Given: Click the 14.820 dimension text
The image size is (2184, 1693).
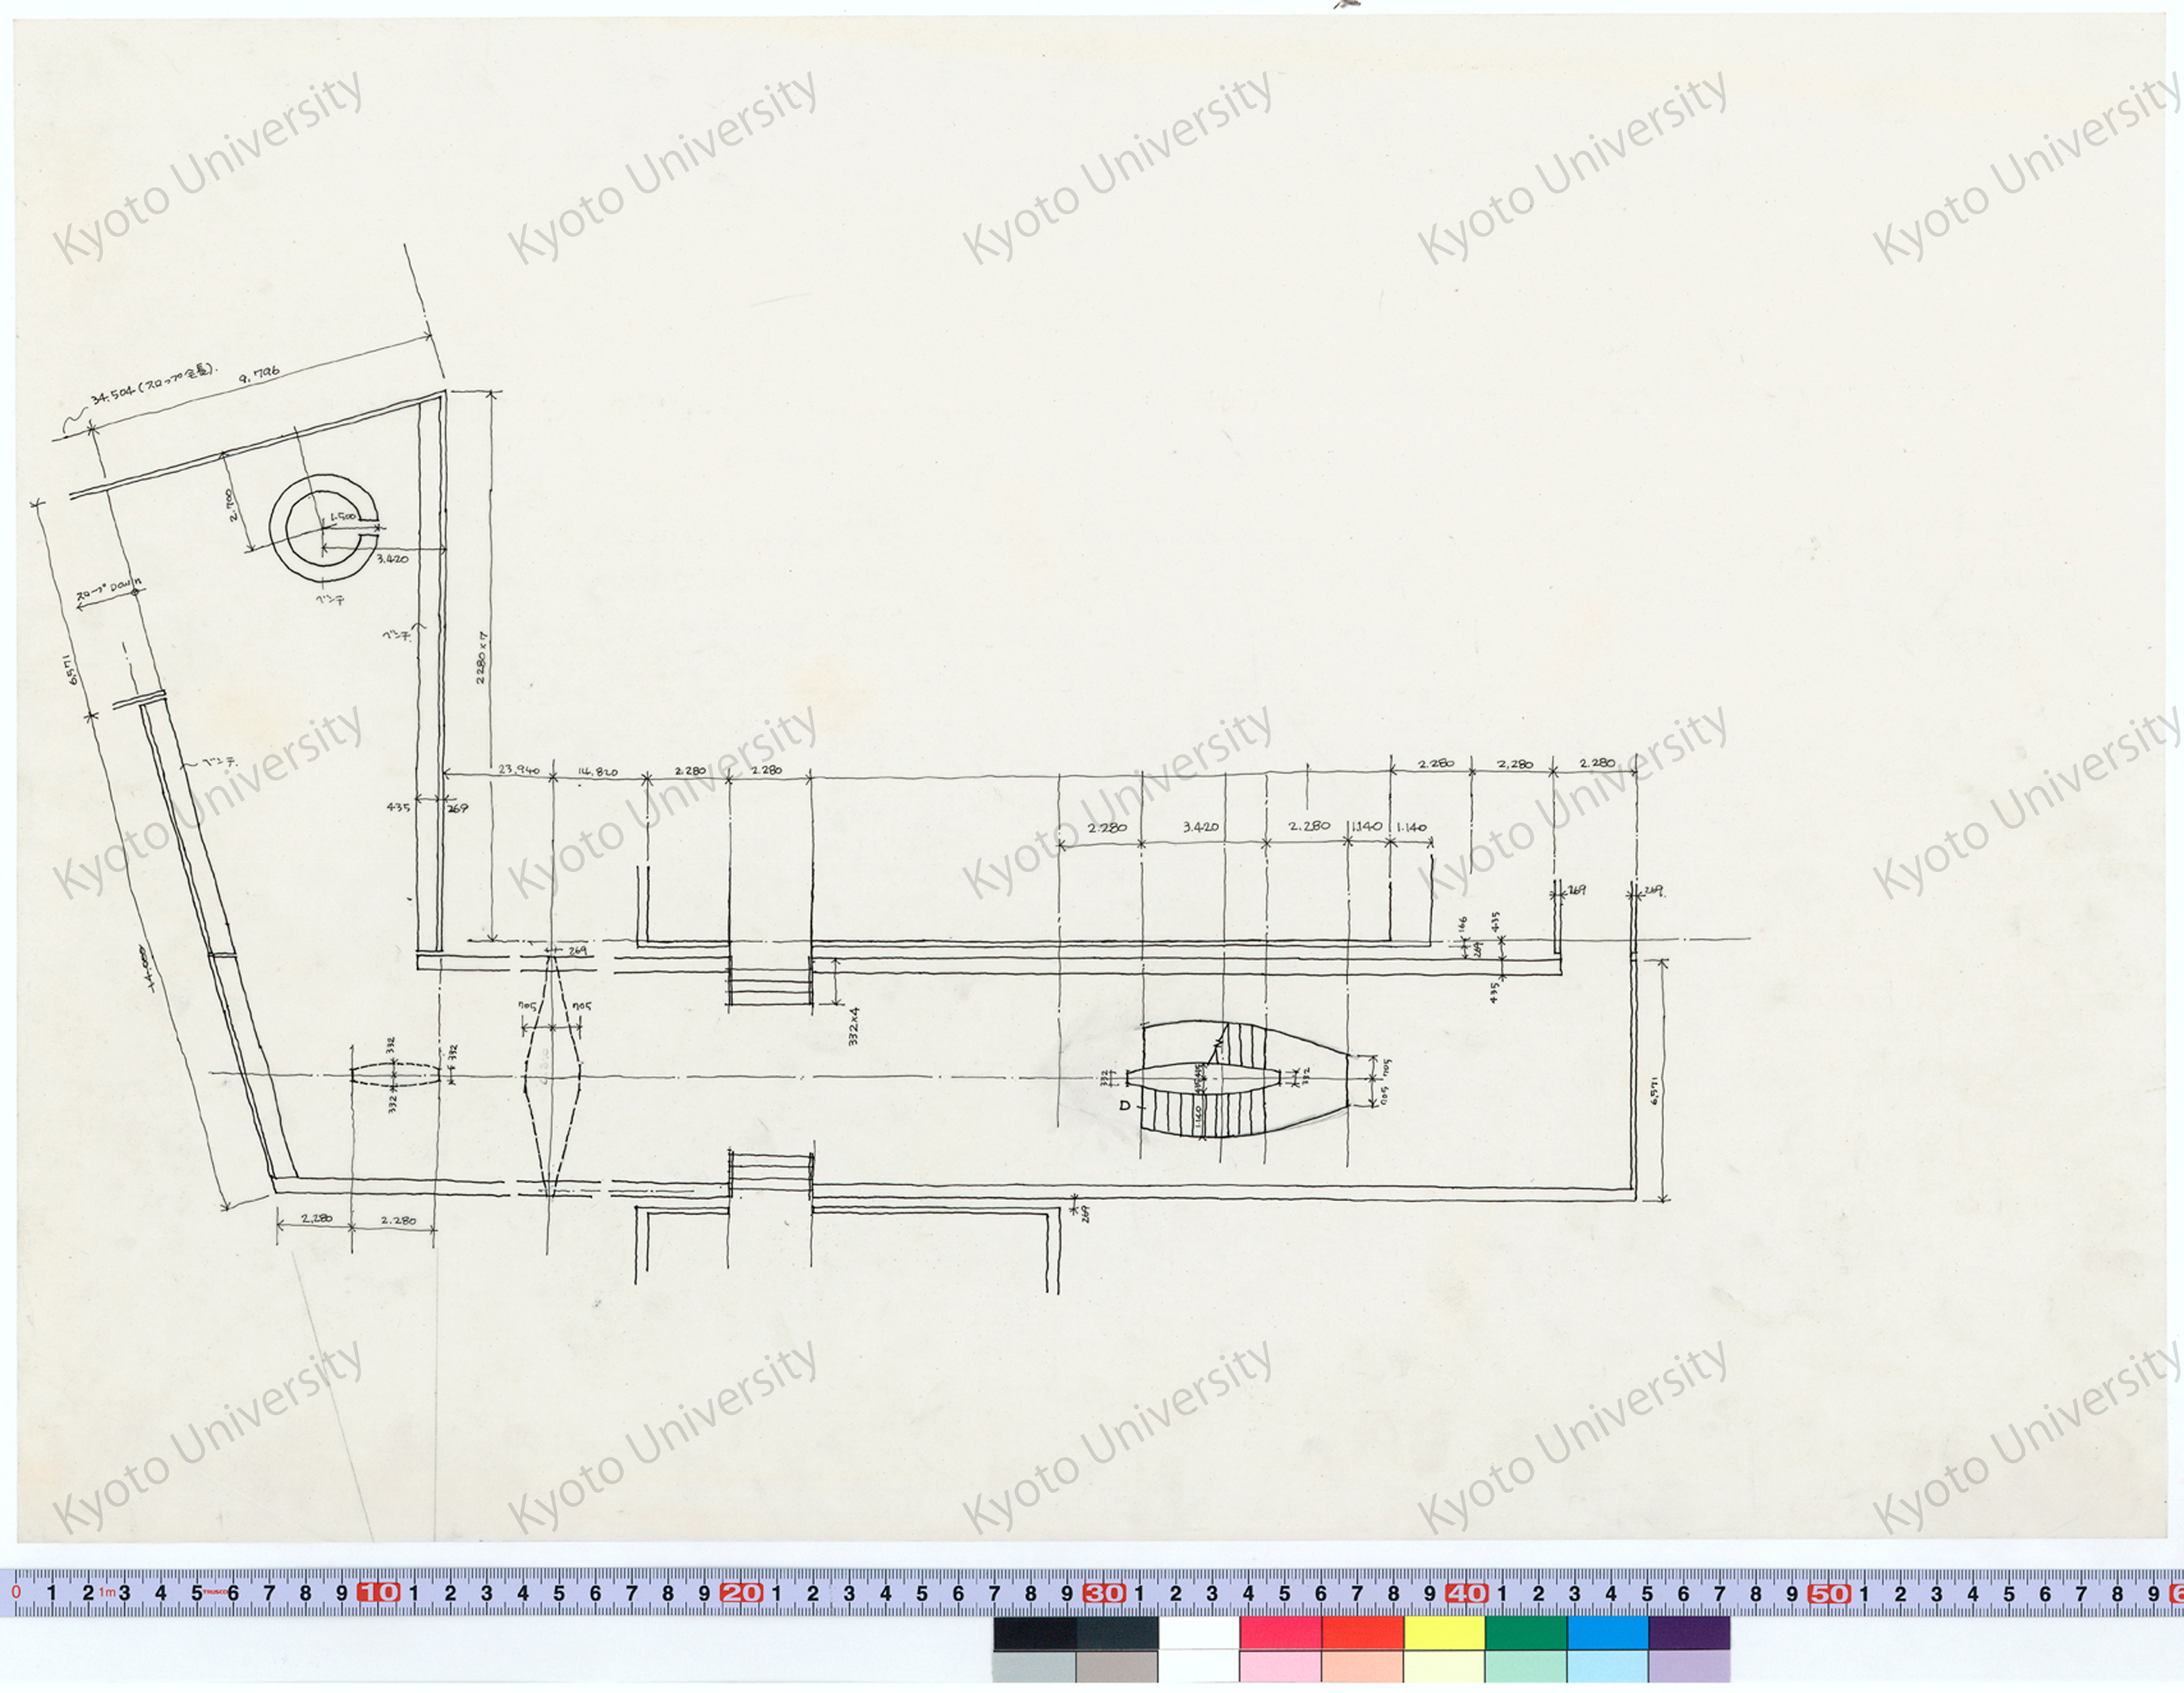Looking at the screenshot, I should (x=598, y=771).
